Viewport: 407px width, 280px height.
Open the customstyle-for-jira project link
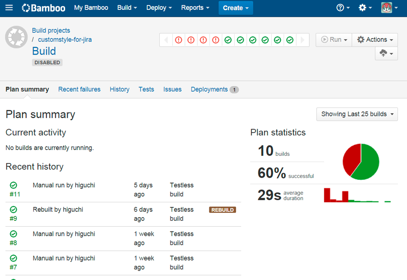(x=65, y=39)
